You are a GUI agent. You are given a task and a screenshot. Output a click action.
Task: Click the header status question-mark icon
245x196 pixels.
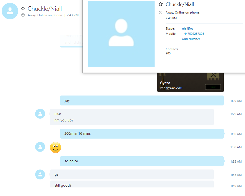click(23, 15)
